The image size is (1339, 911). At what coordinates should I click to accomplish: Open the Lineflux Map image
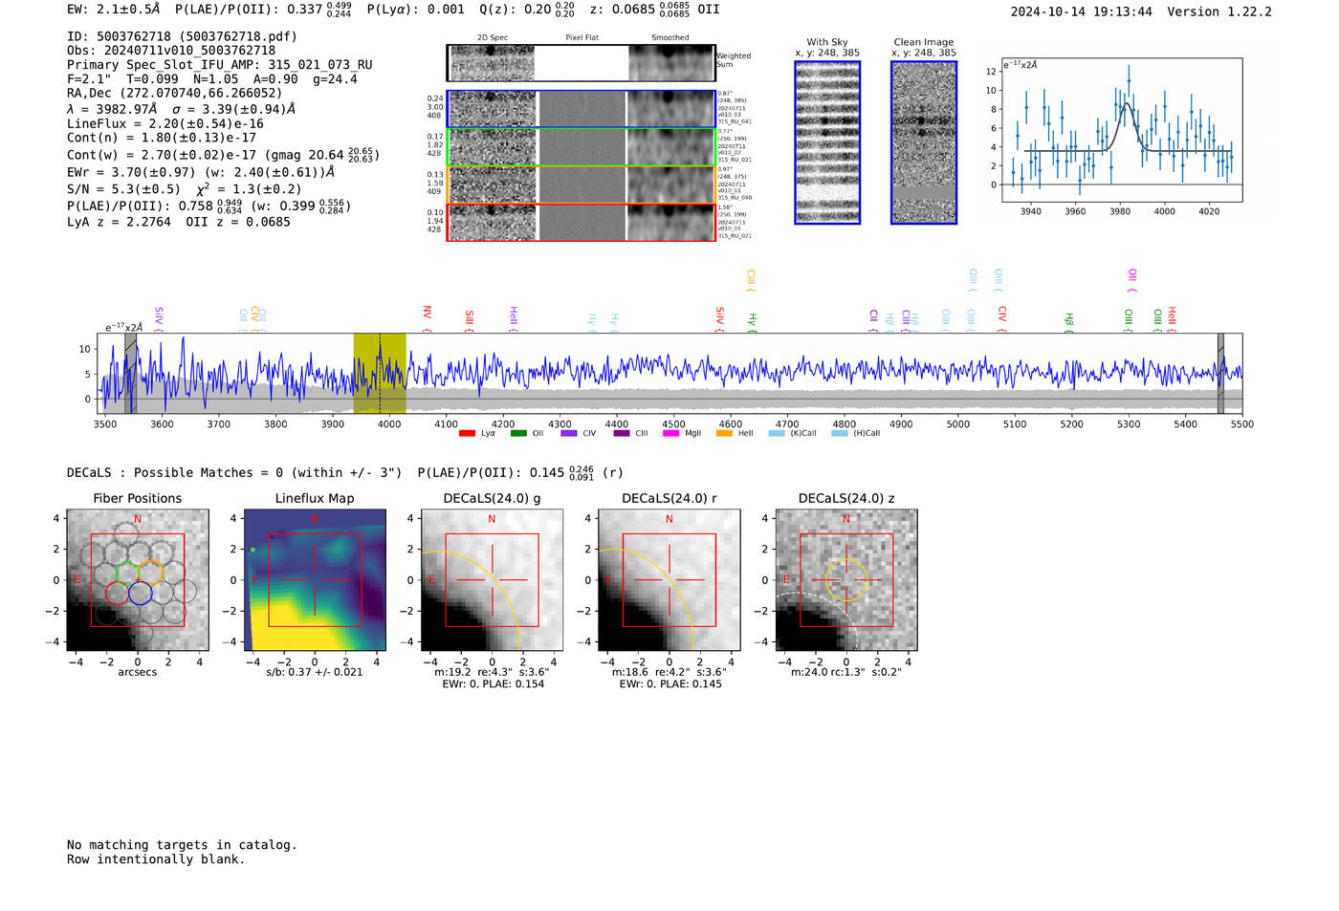pyautogui.click(x=315, y=580)
